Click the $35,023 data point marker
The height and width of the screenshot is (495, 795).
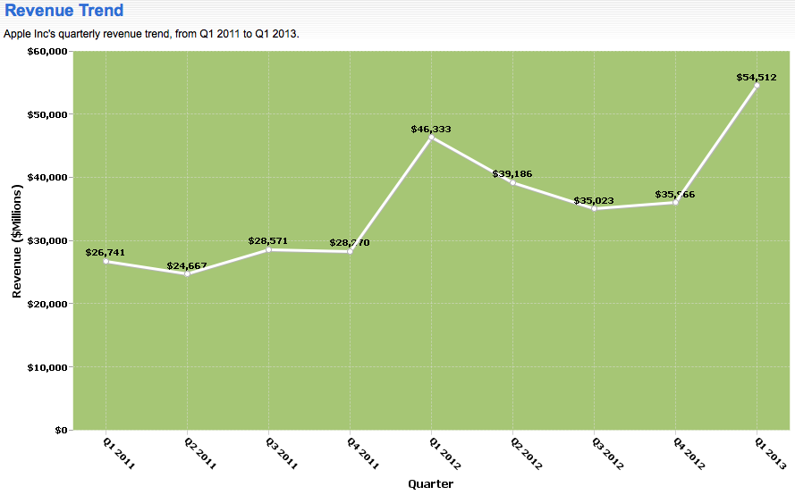pyautogui.click(x=594, y=209)
